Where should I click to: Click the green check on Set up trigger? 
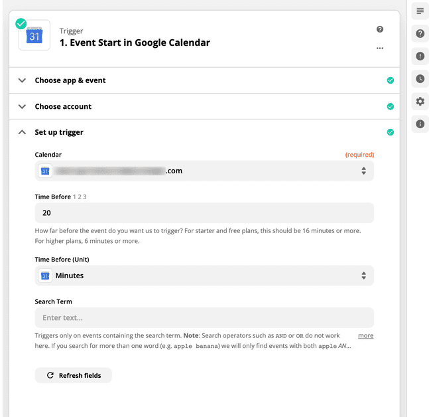point(390,132)
